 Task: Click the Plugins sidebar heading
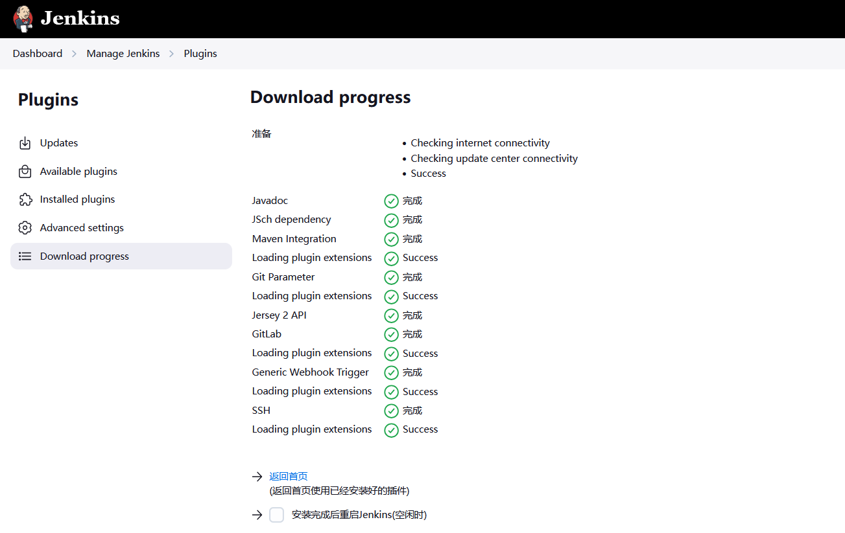point(48,100)
